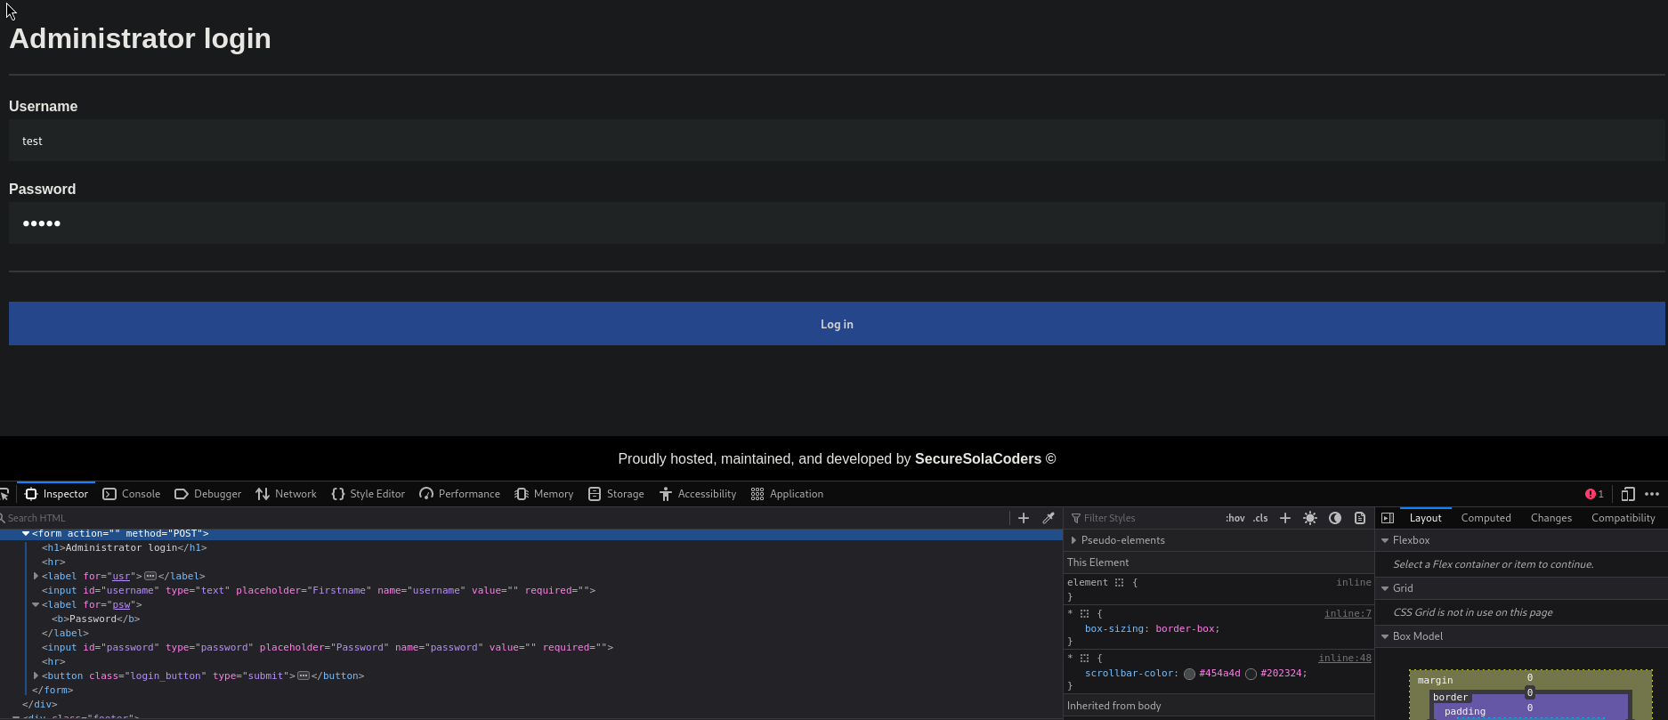Expand the Pseudo-elements section

[x=1073, y=540]
